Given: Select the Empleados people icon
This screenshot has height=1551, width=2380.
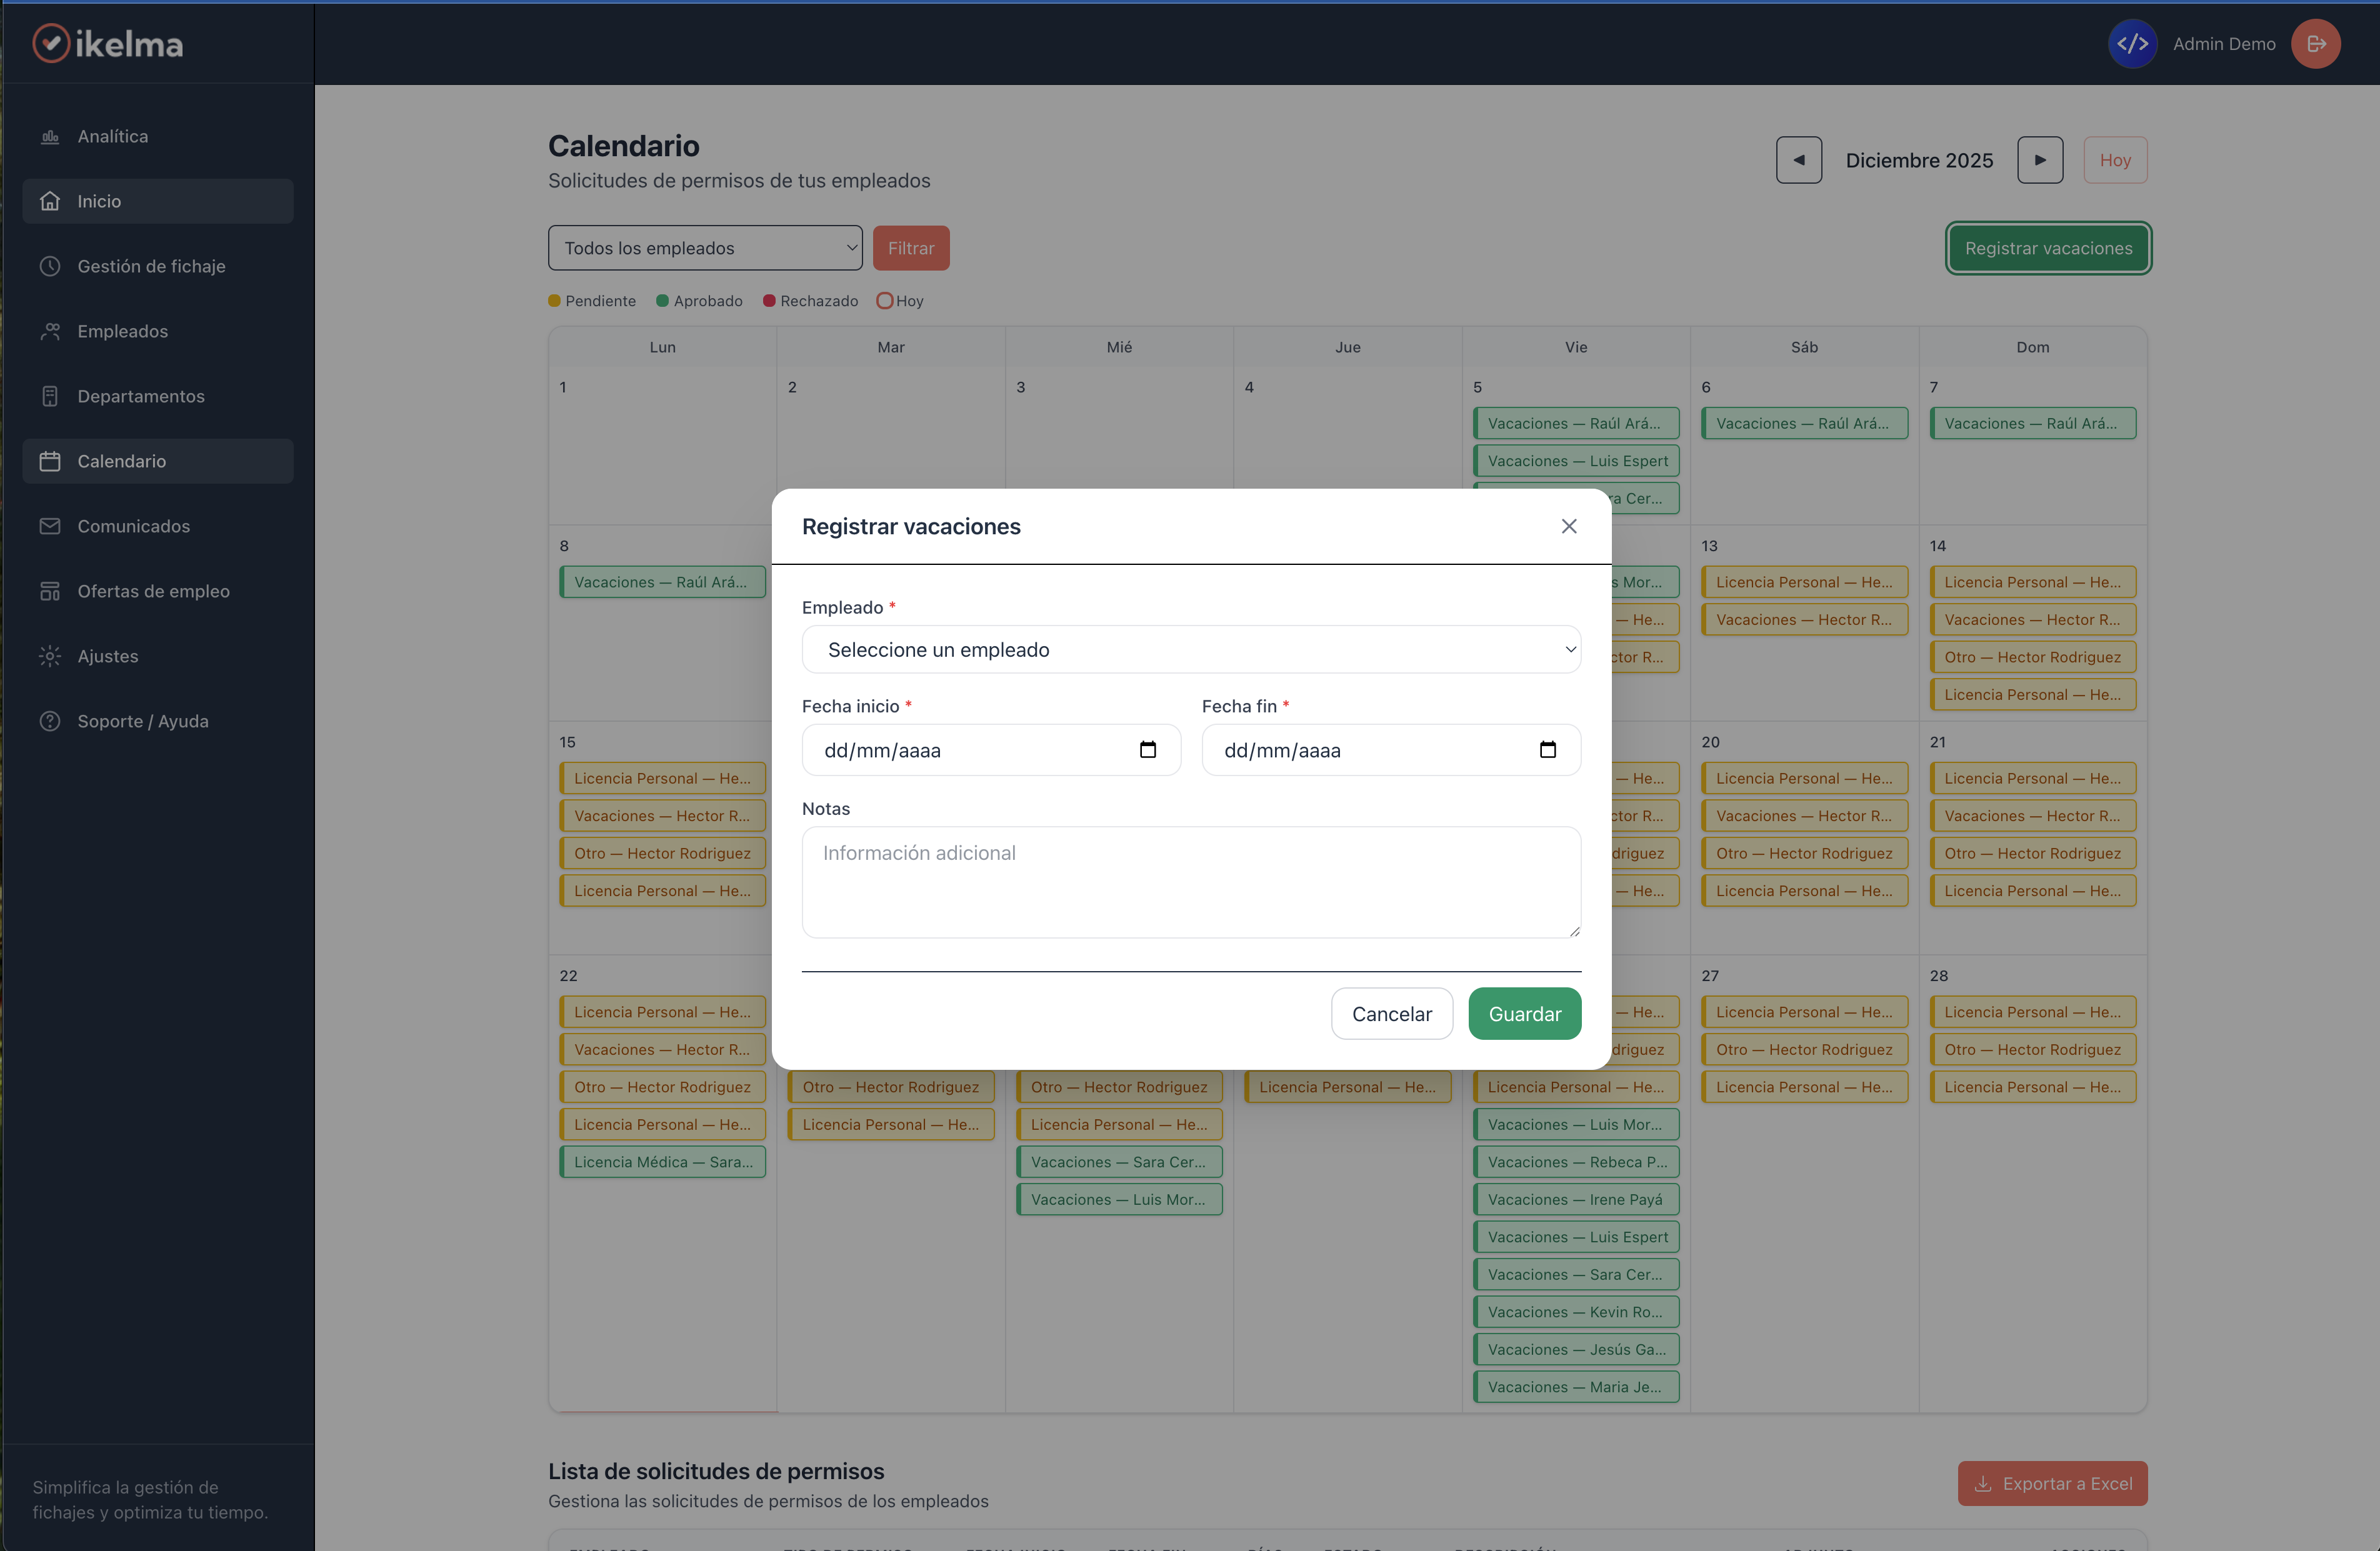Looking at the screenshot, I should [x=50, y=331].
